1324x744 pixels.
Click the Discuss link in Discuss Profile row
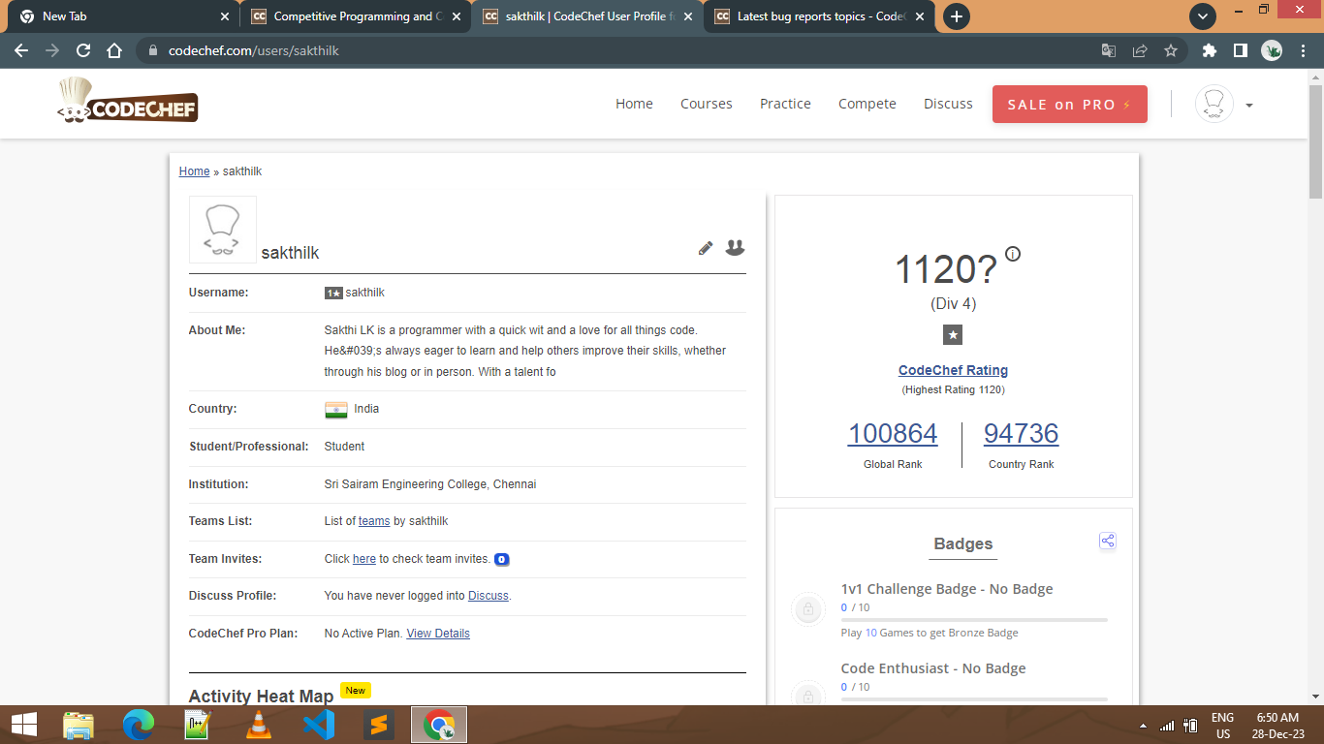point(489,596)
